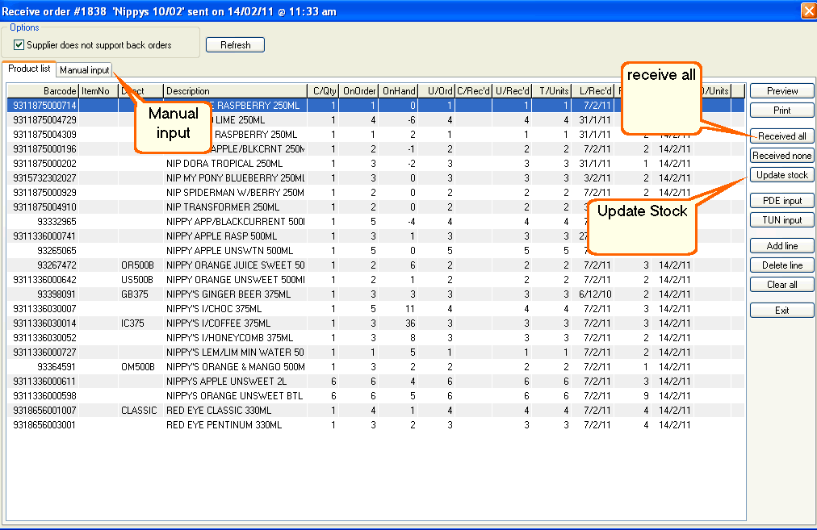Select NIPPY APPLE UNSWTN 500ML row

pyautogui.click(x=375, y=251)
